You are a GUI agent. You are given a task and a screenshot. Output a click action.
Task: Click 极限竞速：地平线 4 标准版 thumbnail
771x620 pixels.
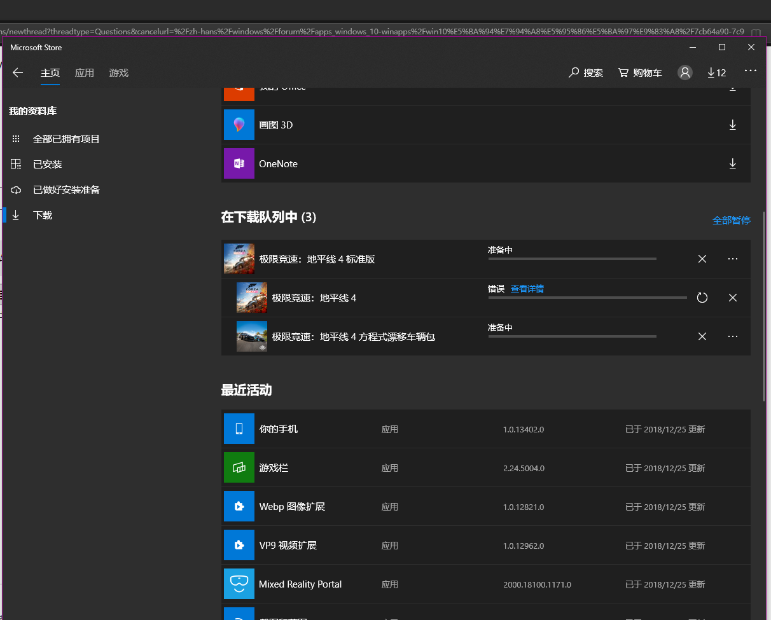tap(239, 259)
